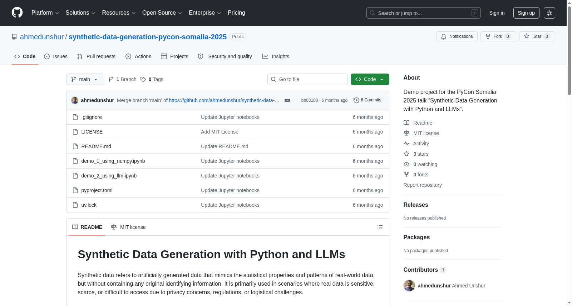Click the Sign up button

(526, 13)
